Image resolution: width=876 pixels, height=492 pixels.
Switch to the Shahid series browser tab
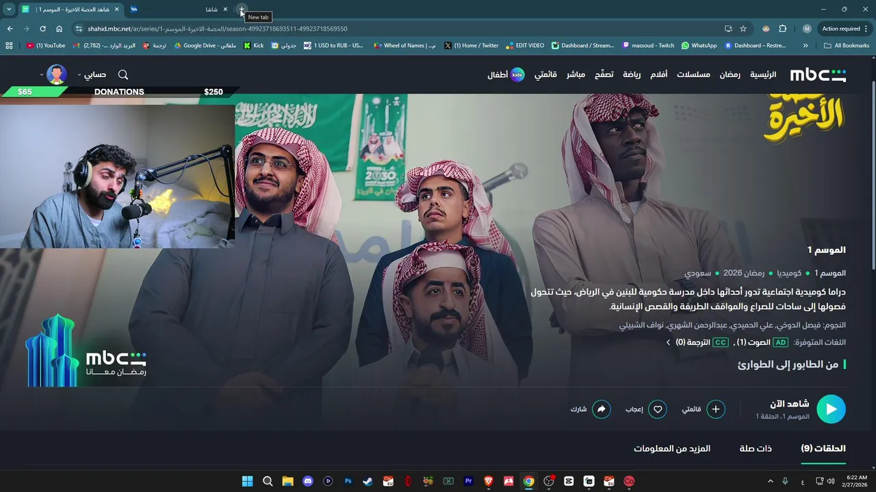70,10
